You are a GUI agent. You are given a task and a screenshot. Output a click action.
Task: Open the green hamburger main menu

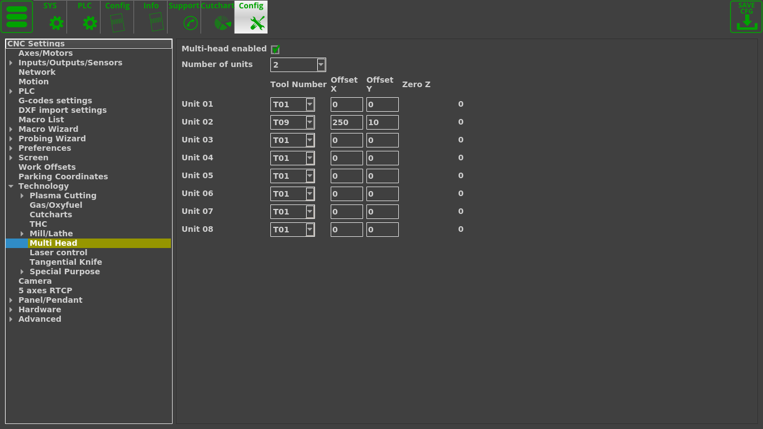pos(17,17)
